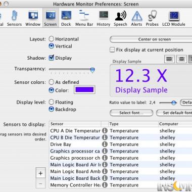Image resolution: width=192 pixels, height=192 pixels.
Task: Open the LCD Module preferences pane
Action: pos(174,18)
